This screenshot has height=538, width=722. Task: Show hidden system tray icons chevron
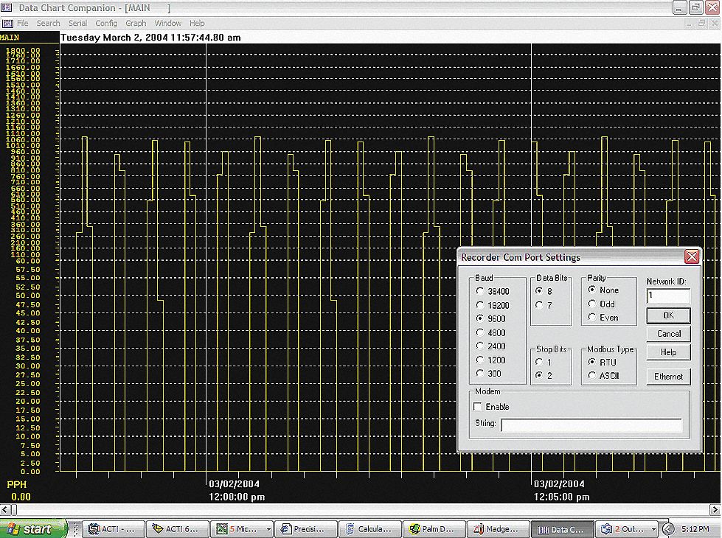(669, 529)
